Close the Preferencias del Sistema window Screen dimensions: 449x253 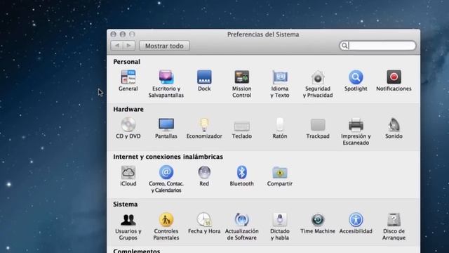pos(114,34)
